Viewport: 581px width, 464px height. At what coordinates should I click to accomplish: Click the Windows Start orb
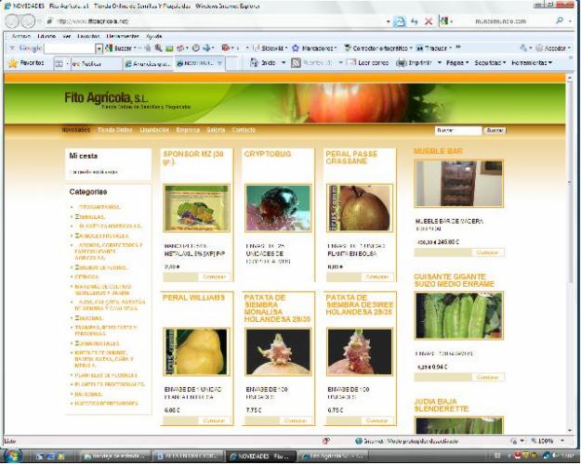click(x=12, y=456)
